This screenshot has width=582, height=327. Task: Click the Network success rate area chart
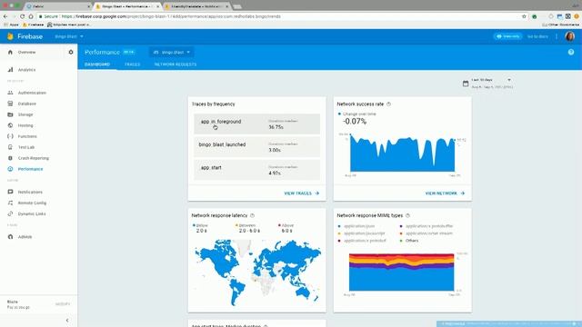(x=402, y=154)
